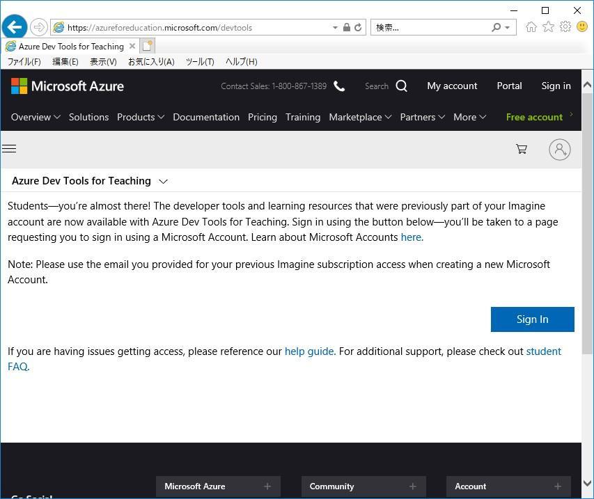
Task: Follow the 'here' Microsoft Accounts link
Action: [x=412, y=237]
